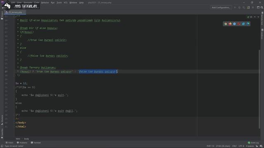The image size is (264, 148).
Task: Open in Safari browser icon
Action: 234,24
